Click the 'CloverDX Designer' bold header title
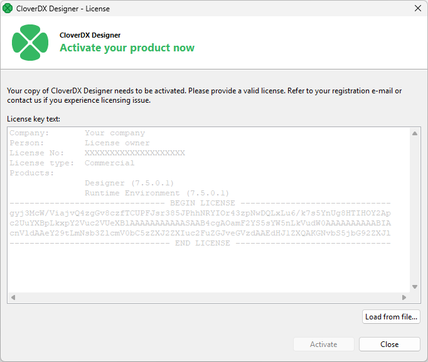 click(x=90, y=35)
